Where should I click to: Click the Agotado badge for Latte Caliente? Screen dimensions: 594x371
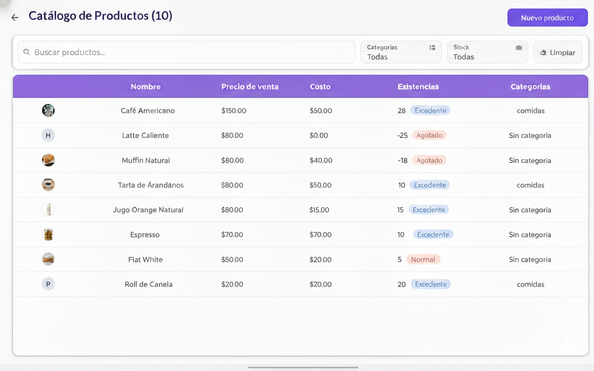429,135
